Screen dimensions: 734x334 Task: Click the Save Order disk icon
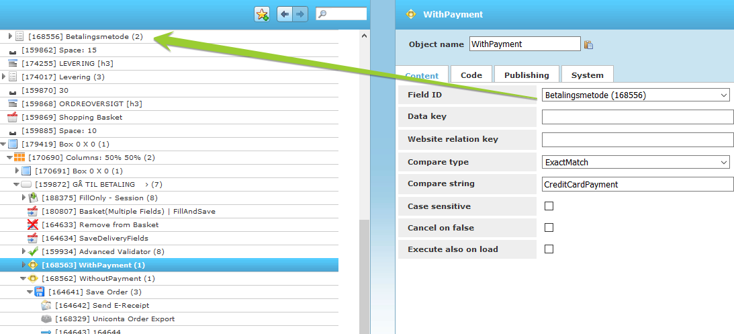click(x=40, y=292)
